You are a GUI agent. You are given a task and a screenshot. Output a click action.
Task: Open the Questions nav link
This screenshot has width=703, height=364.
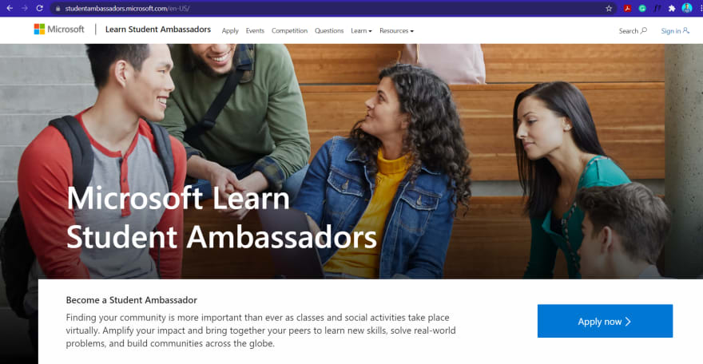point(329,31)
